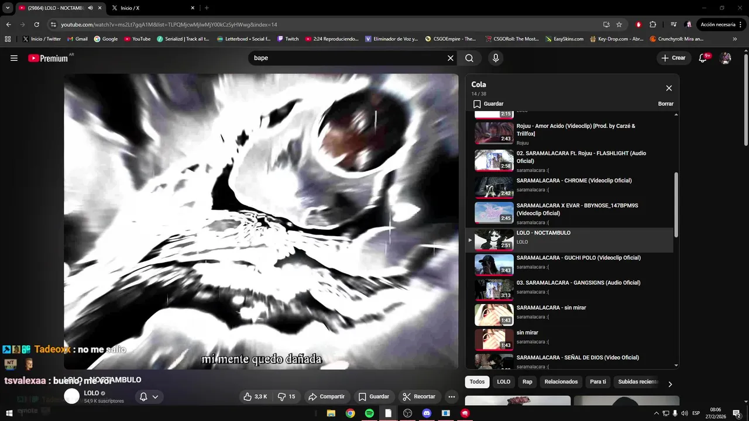This screenshot has height=421, width=749.
Task: Click the LOLO channel name link
Action: coord(91,393)
